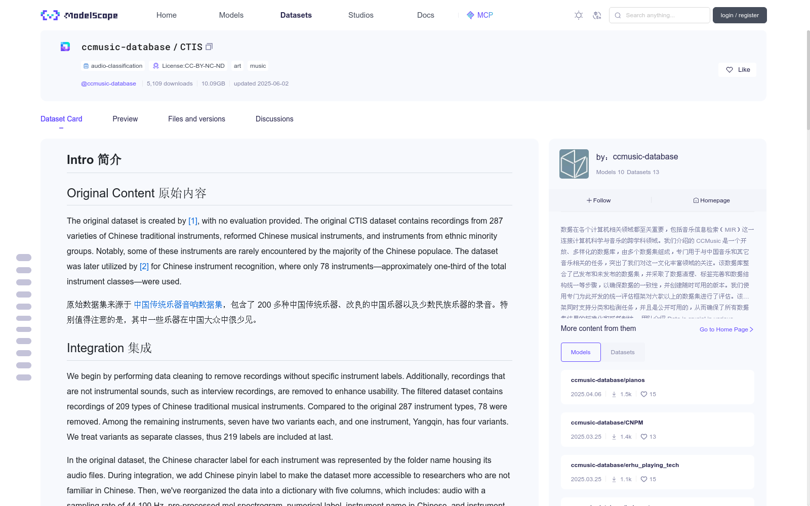Click the 'Integration 集成' heading
Image resolution: width=810 pixels, height=506 pixels.
click(109, 348)
